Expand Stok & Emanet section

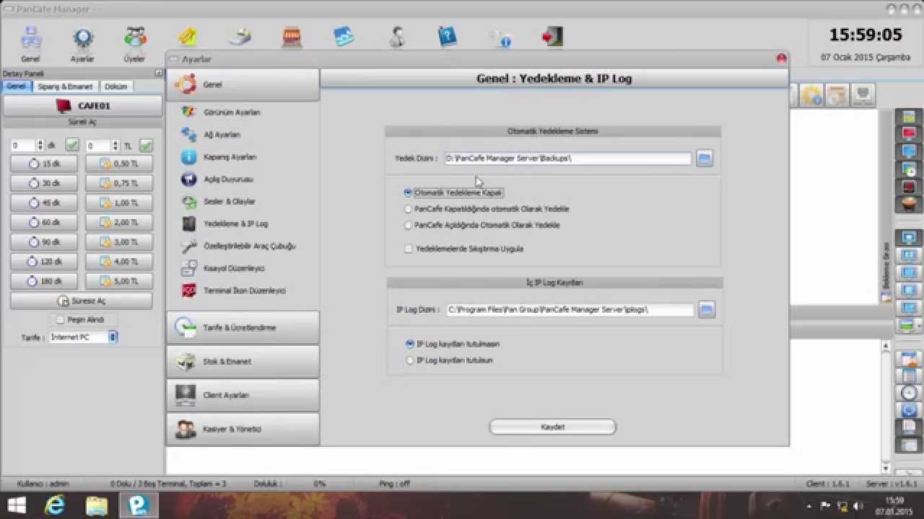pyautogui.click(x=243, y=362)
